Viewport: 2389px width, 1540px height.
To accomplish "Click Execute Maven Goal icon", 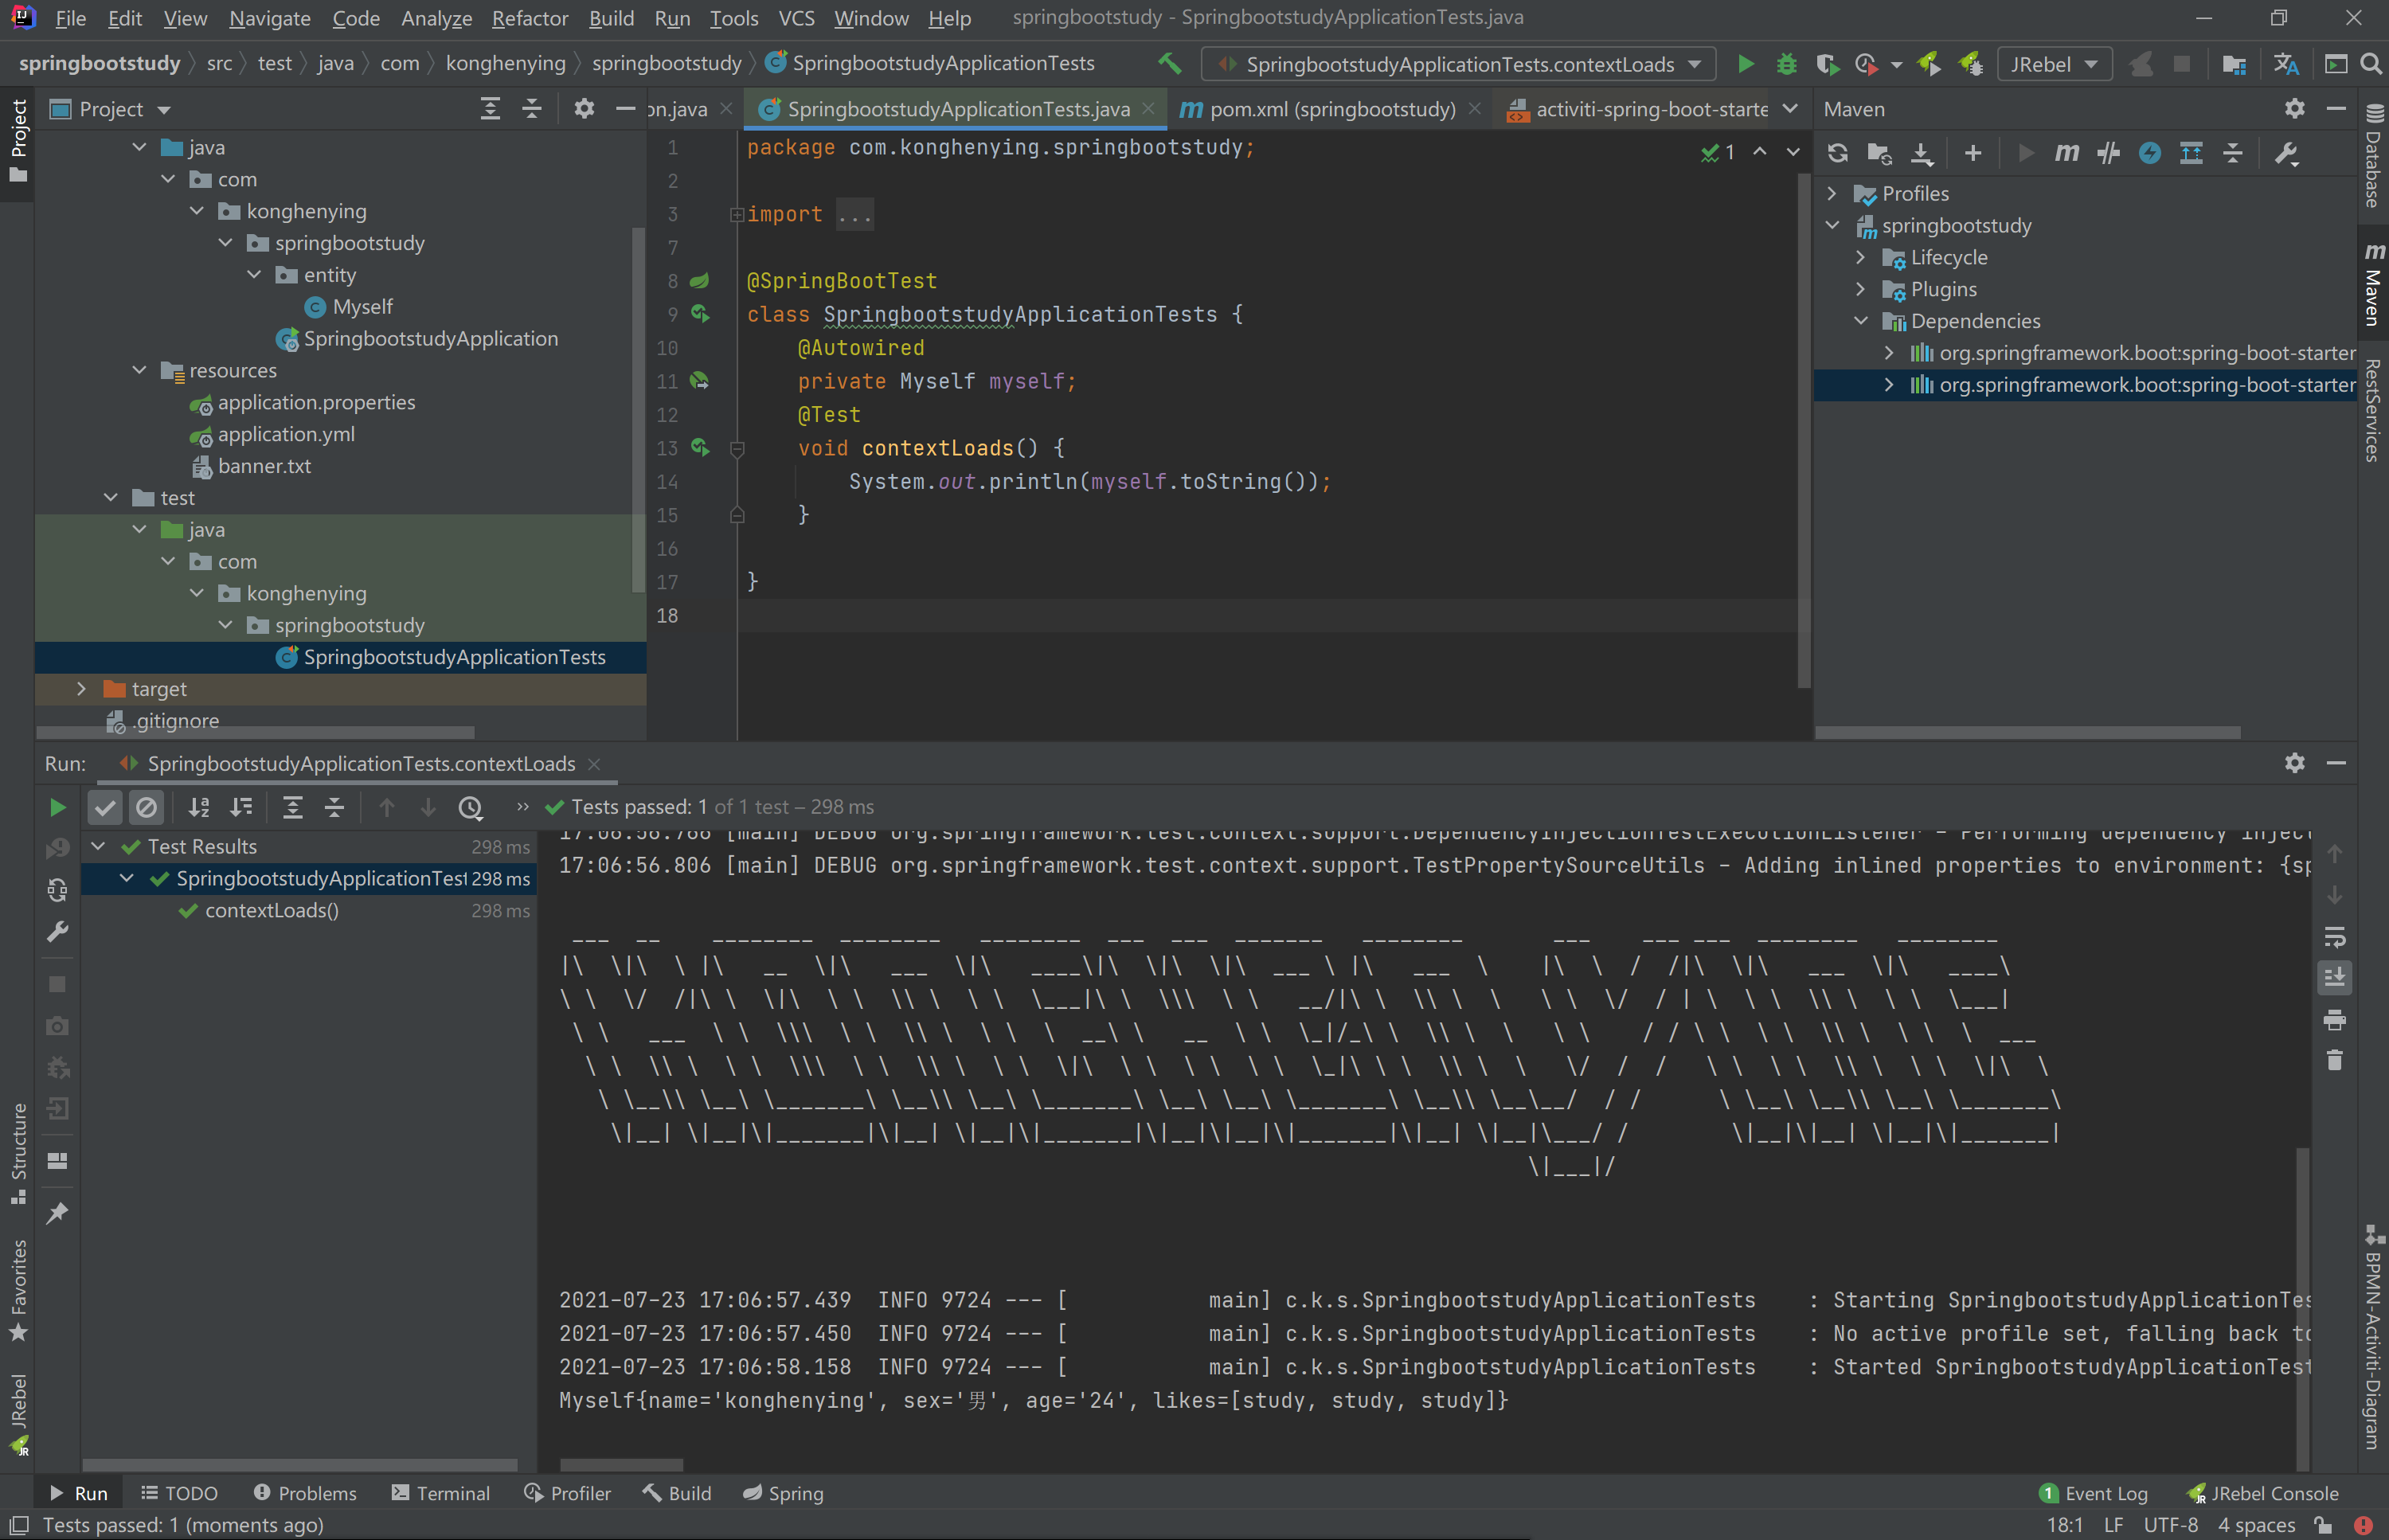I will coord(2067,153).
